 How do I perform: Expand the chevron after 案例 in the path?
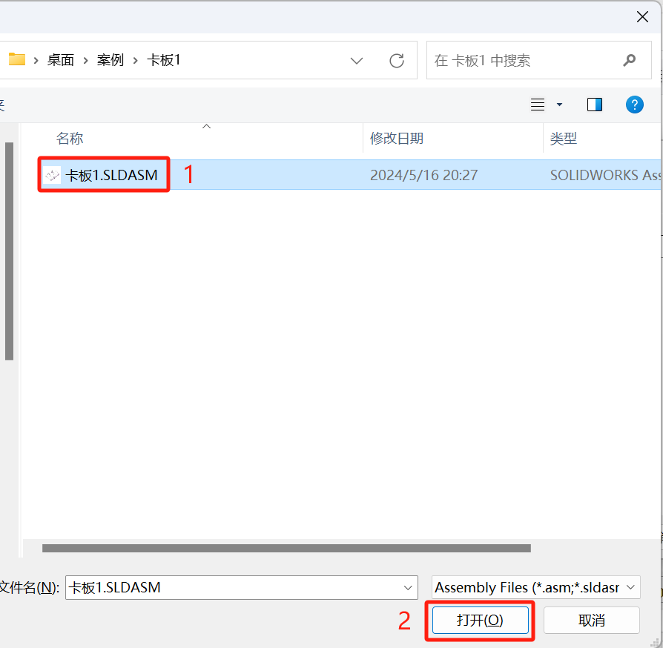(135, 61)
